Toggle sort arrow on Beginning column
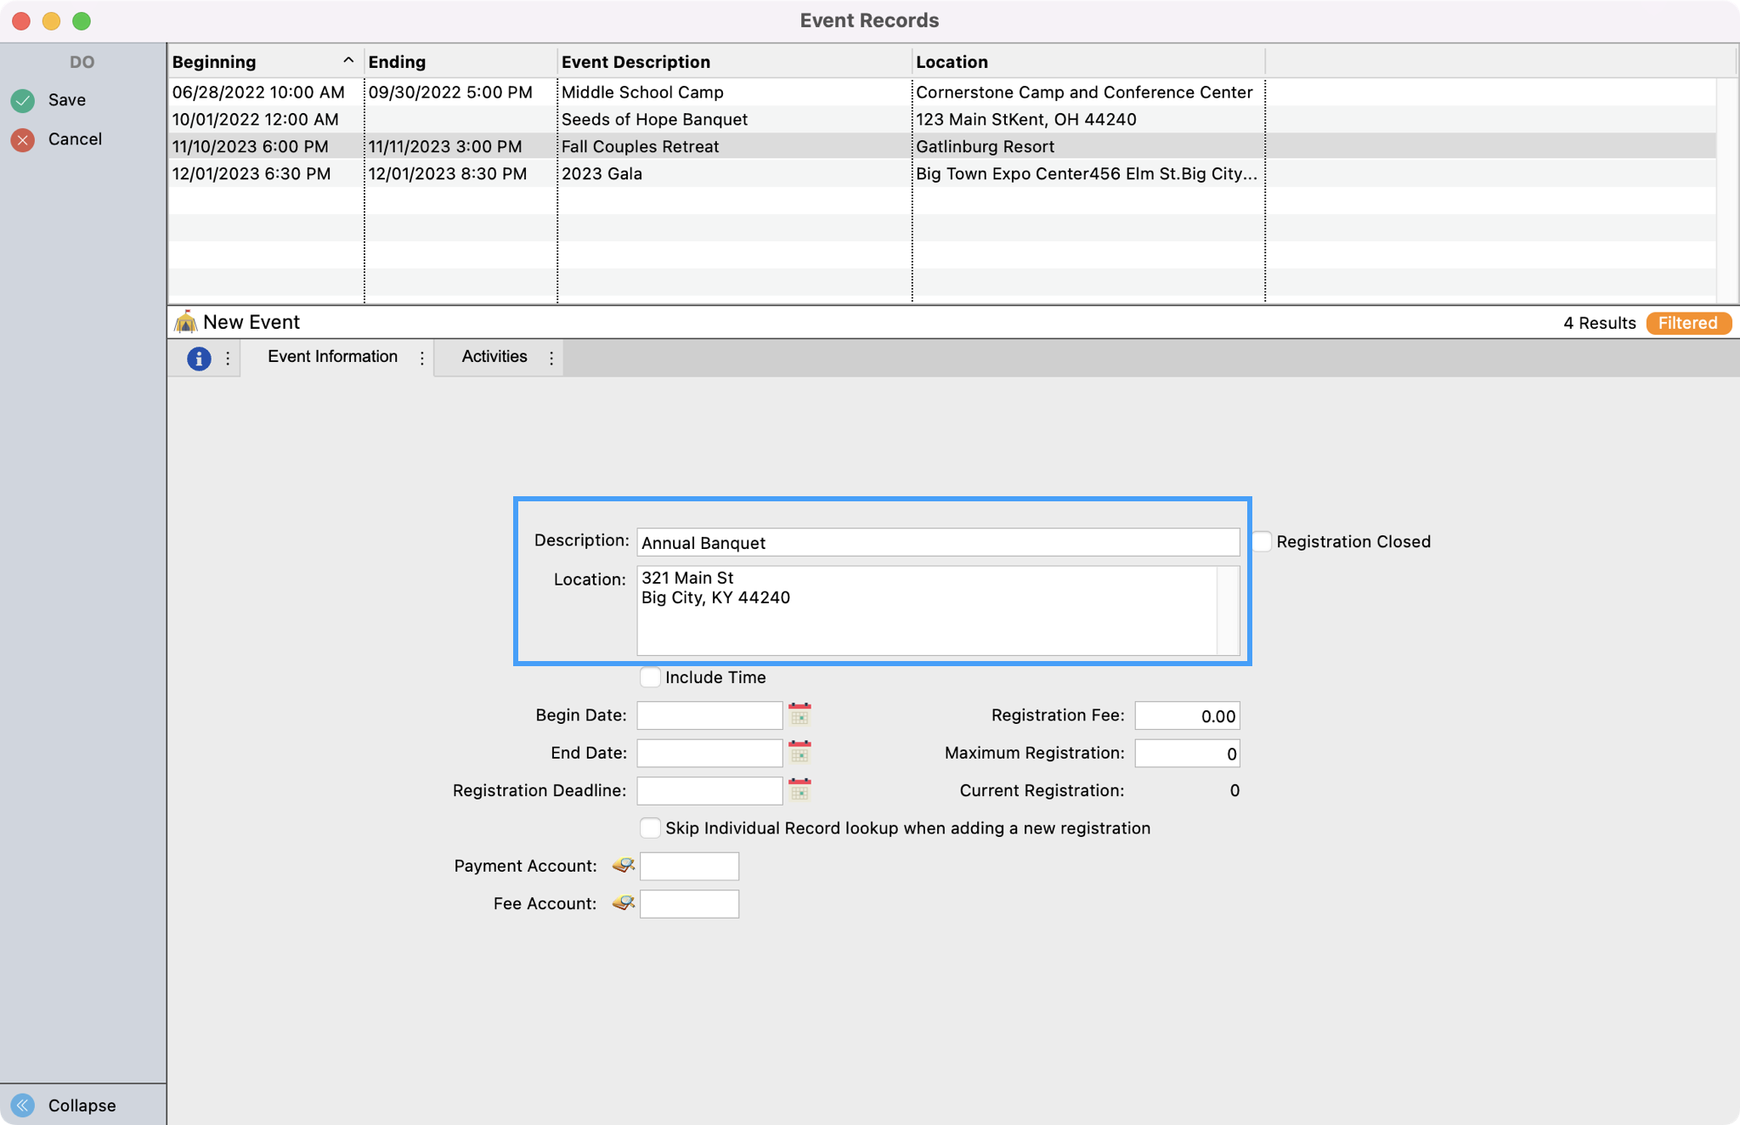 point(347,61)
